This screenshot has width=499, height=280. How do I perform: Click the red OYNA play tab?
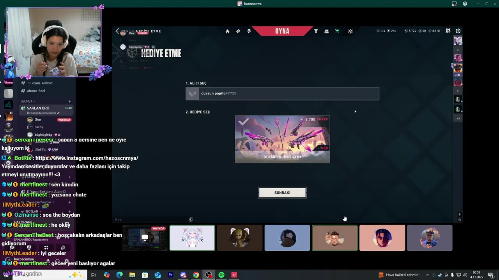(x=282, y=31)
